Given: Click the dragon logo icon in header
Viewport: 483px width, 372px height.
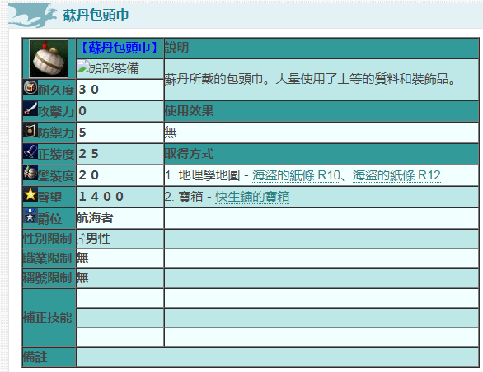Looking at the screenshot, I should point(33,16).
